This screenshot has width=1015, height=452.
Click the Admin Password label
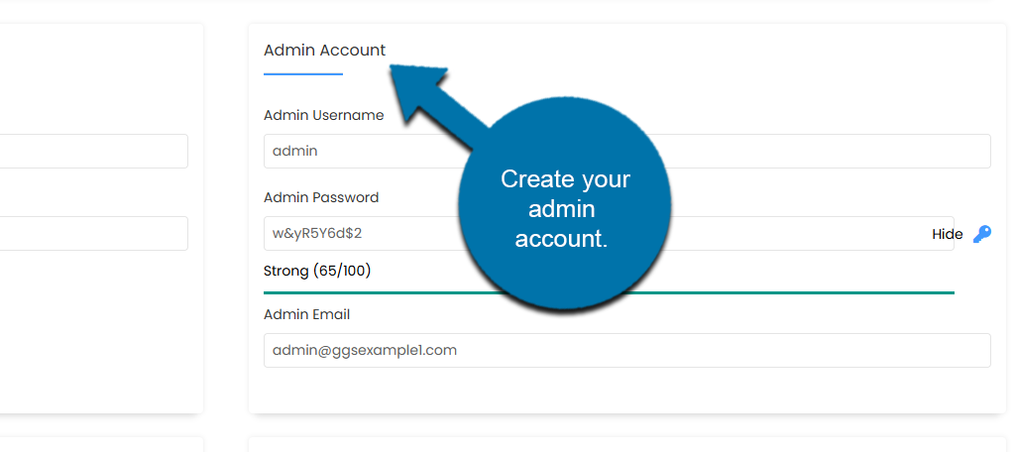(321, 197)
